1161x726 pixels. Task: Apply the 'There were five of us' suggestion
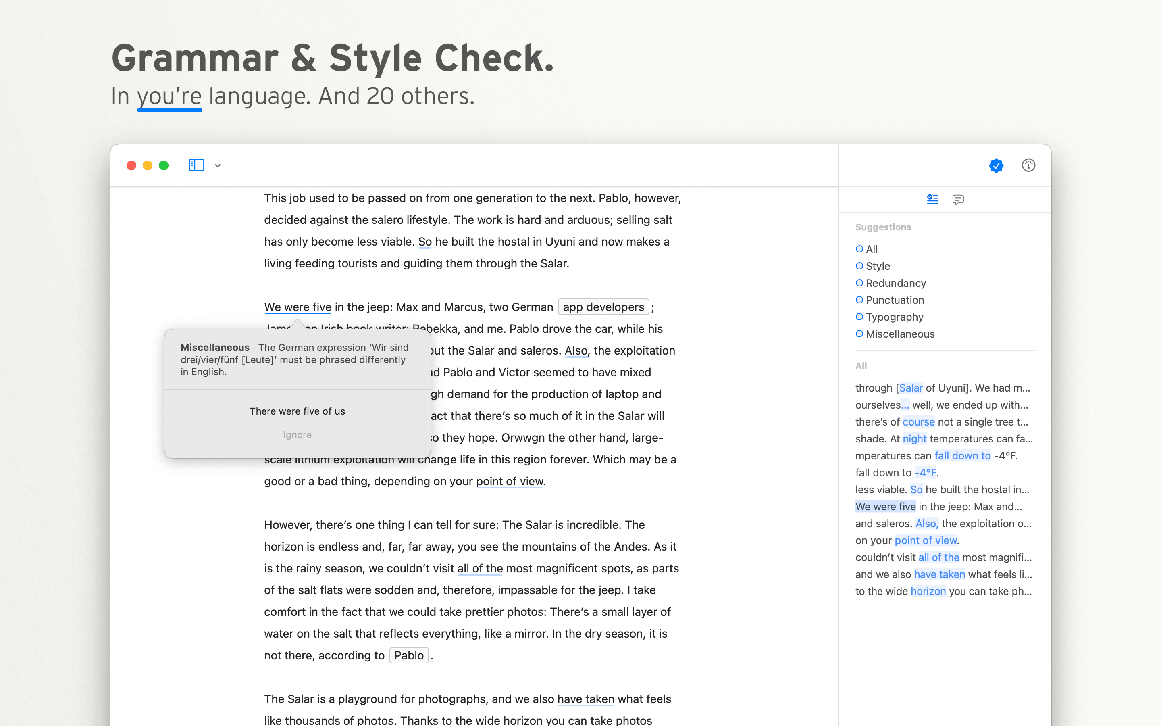coord(297,411)
